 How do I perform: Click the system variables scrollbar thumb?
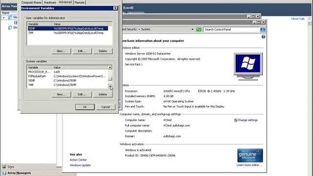[x=110, y=78]
